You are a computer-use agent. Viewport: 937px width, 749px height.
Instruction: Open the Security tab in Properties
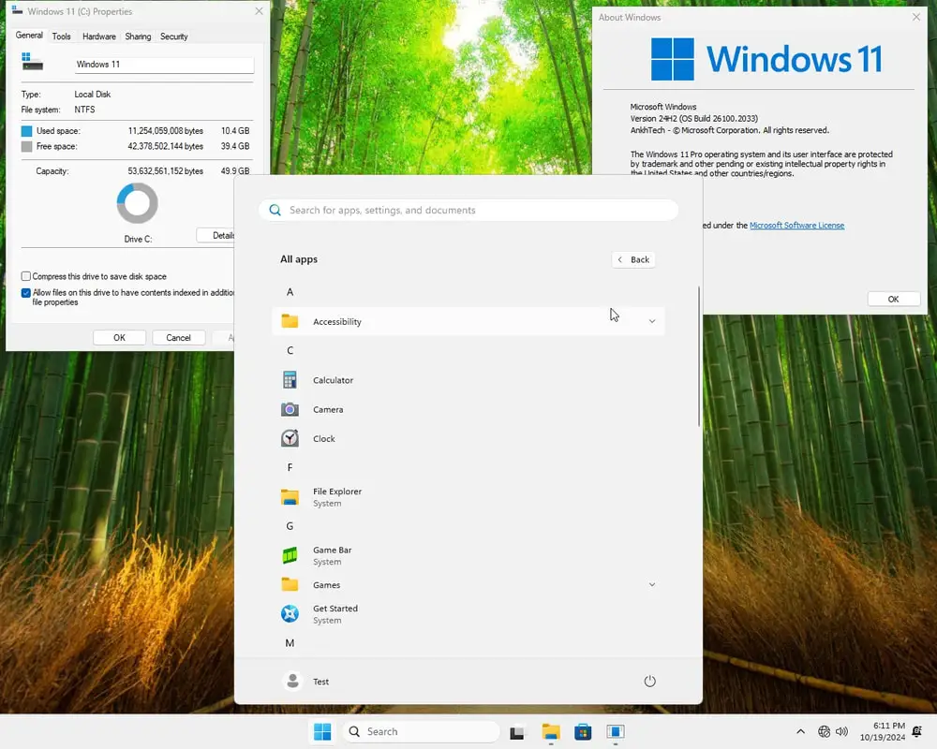(173, 37)
